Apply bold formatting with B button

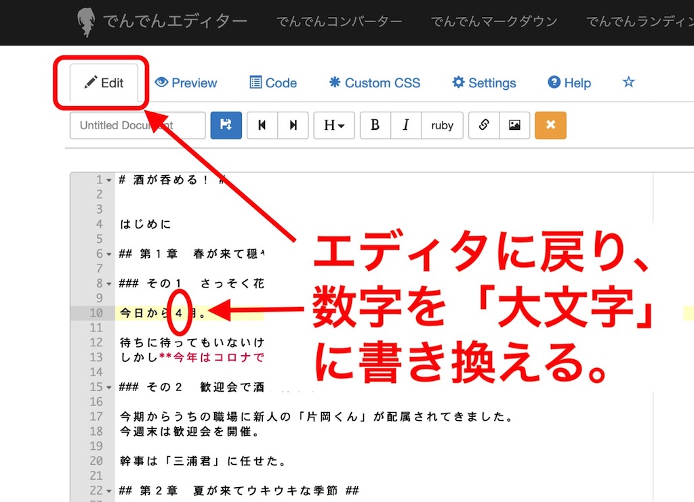[375, 125]
